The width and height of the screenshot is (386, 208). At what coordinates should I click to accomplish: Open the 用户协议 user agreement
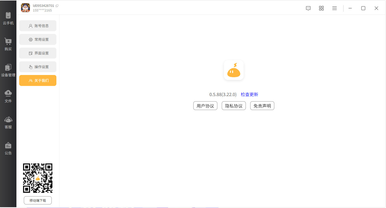click(x=205, y=106)
